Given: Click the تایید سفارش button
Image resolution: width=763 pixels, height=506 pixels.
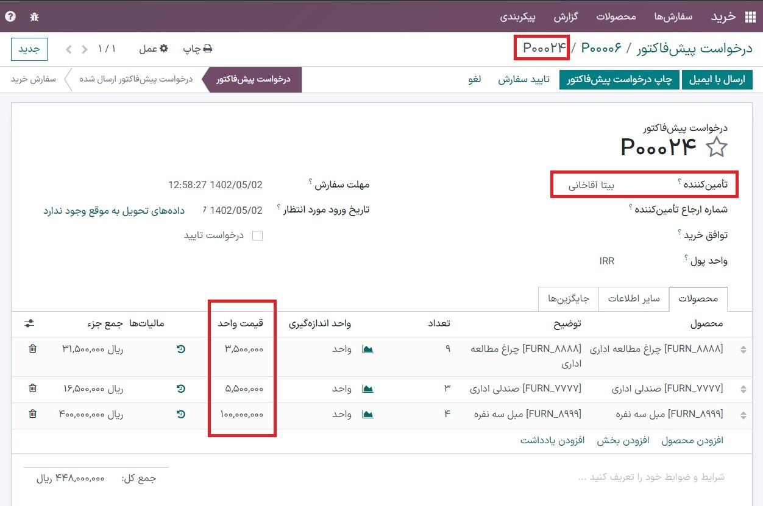Looking at the screenshot, I should point(523,80).
